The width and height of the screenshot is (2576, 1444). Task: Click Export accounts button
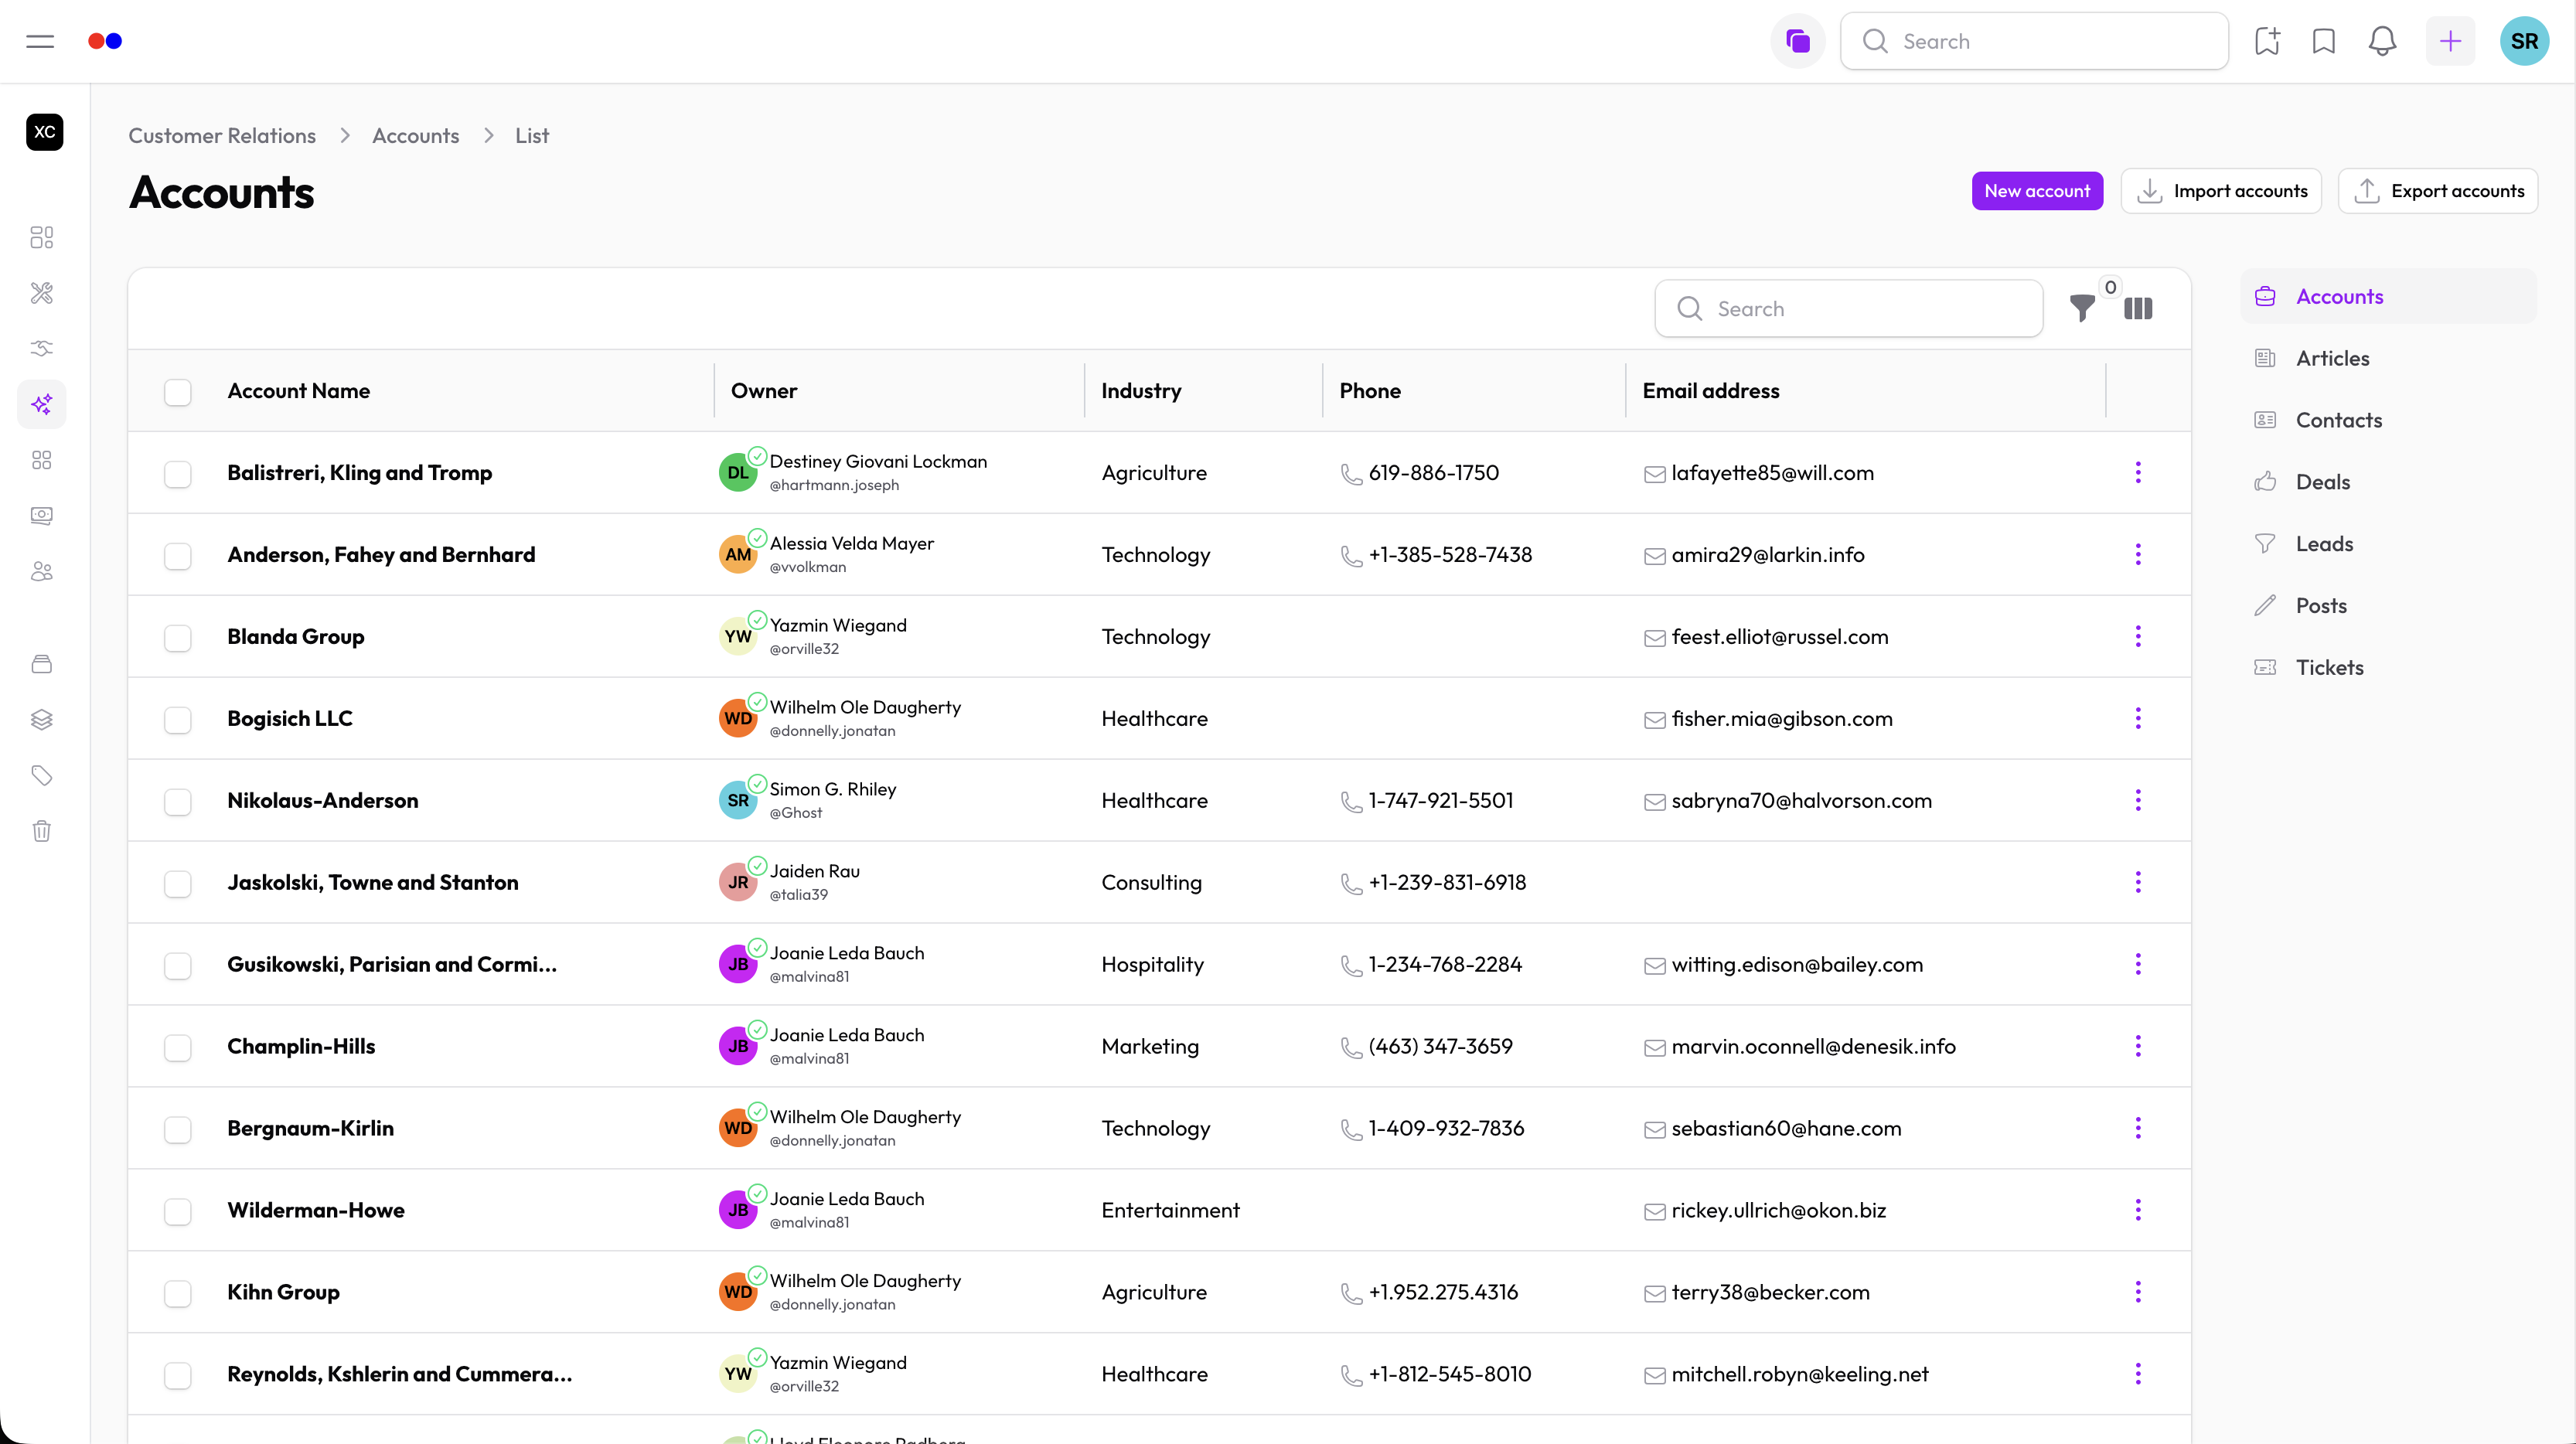coord(2438,191)
